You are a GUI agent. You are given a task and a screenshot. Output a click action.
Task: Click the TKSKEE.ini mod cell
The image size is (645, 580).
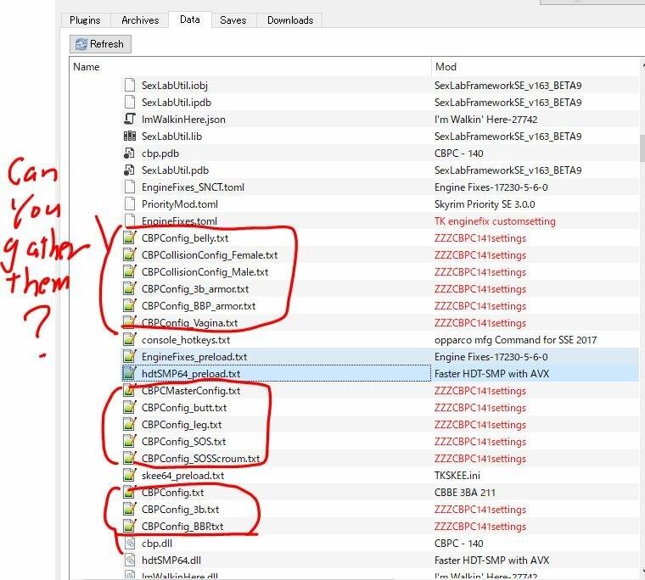click(457, 476)
